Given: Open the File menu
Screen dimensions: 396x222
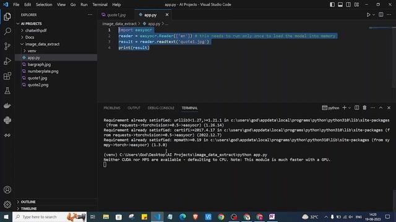Looking at the screenshot, I should pyautogui.click(x=16, y=4).
